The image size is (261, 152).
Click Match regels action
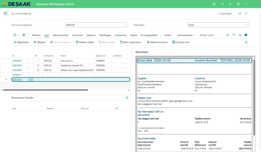(107, 42)
